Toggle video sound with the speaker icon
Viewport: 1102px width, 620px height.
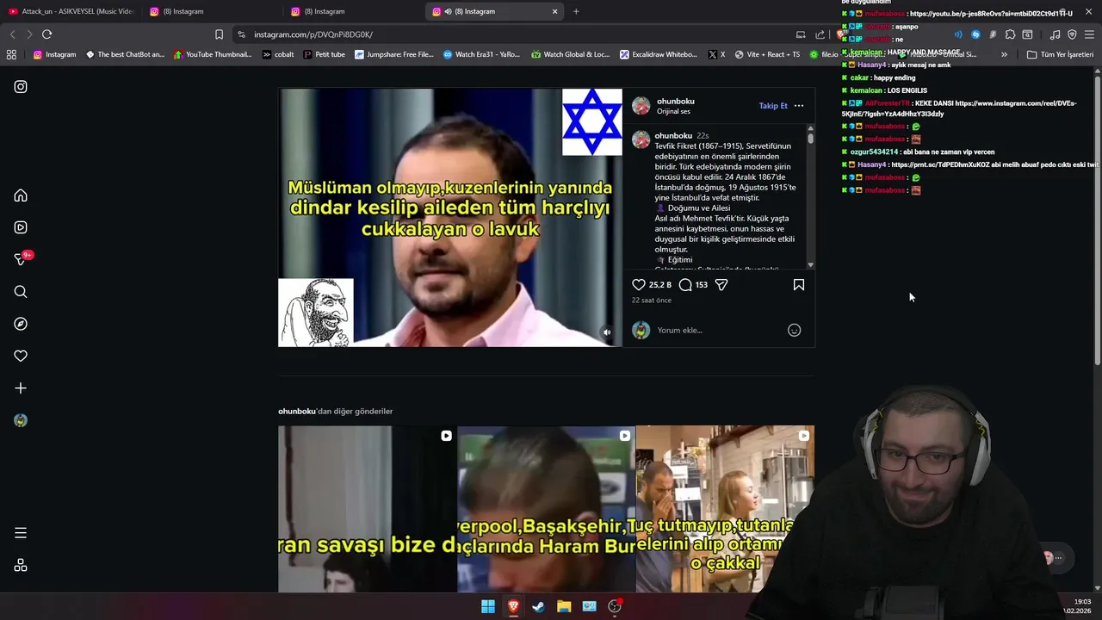click(x=607, y=332)
